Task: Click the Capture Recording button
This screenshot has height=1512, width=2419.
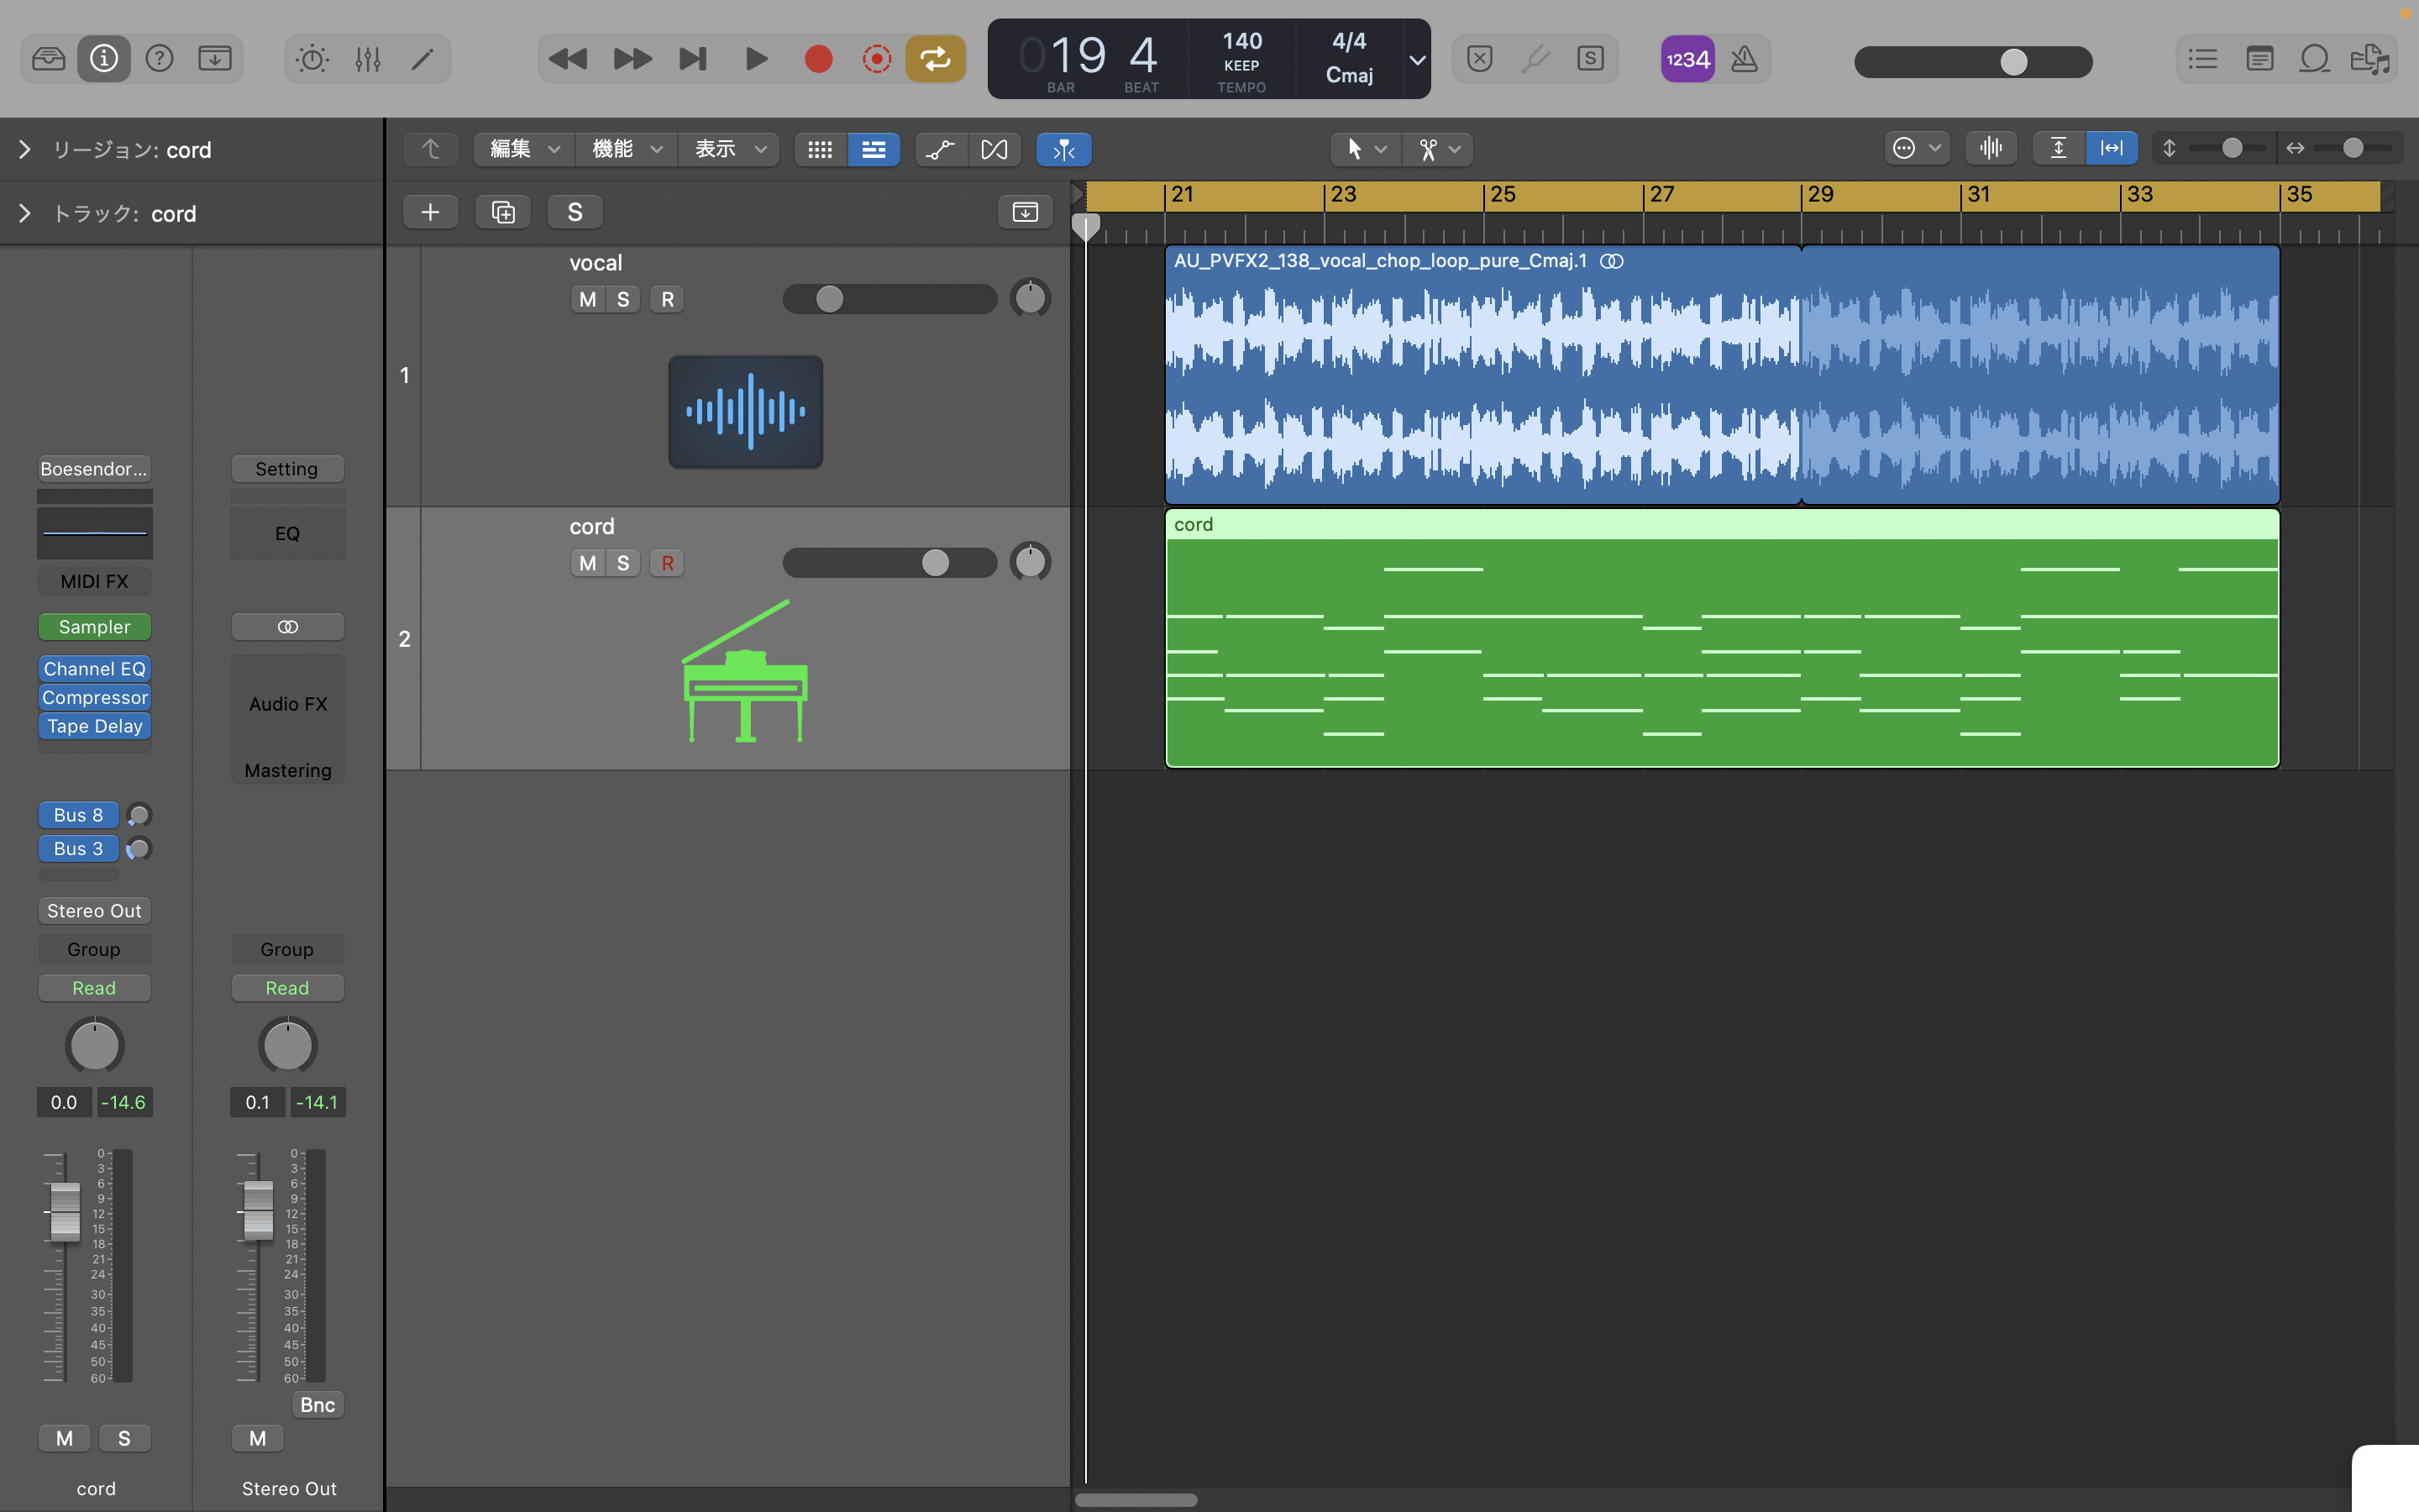Action: pos(877,59)
